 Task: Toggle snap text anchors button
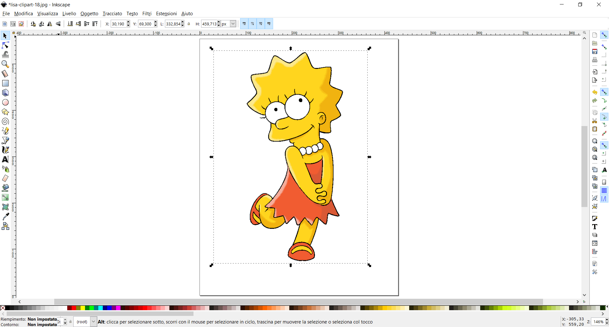pos(604,170)
